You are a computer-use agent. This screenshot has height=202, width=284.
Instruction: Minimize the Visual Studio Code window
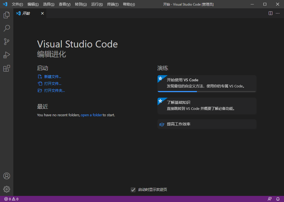pyautogui.click(x=252, y=4)
